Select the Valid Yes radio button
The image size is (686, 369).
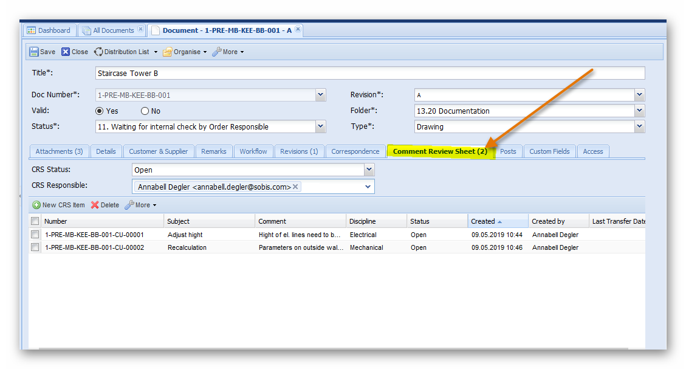tap(100, 111)
